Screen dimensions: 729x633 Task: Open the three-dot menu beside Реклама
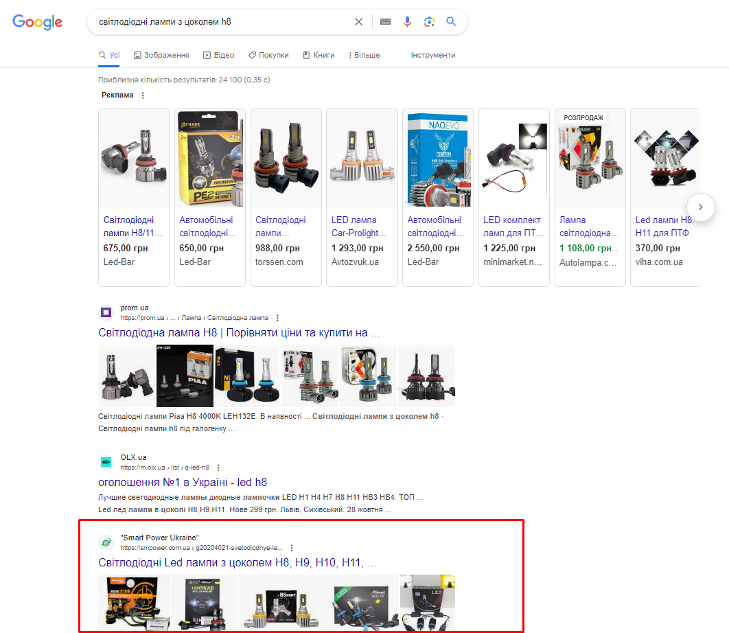[143, 95]
